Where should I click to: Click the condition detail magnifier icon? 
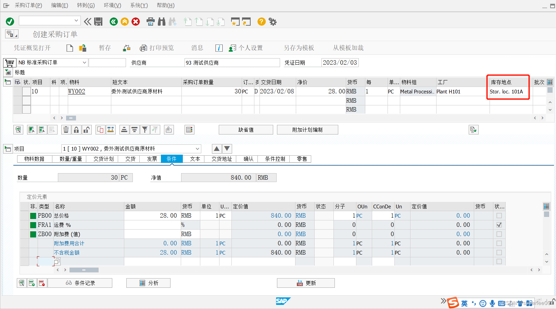click(x=22, y=283)
